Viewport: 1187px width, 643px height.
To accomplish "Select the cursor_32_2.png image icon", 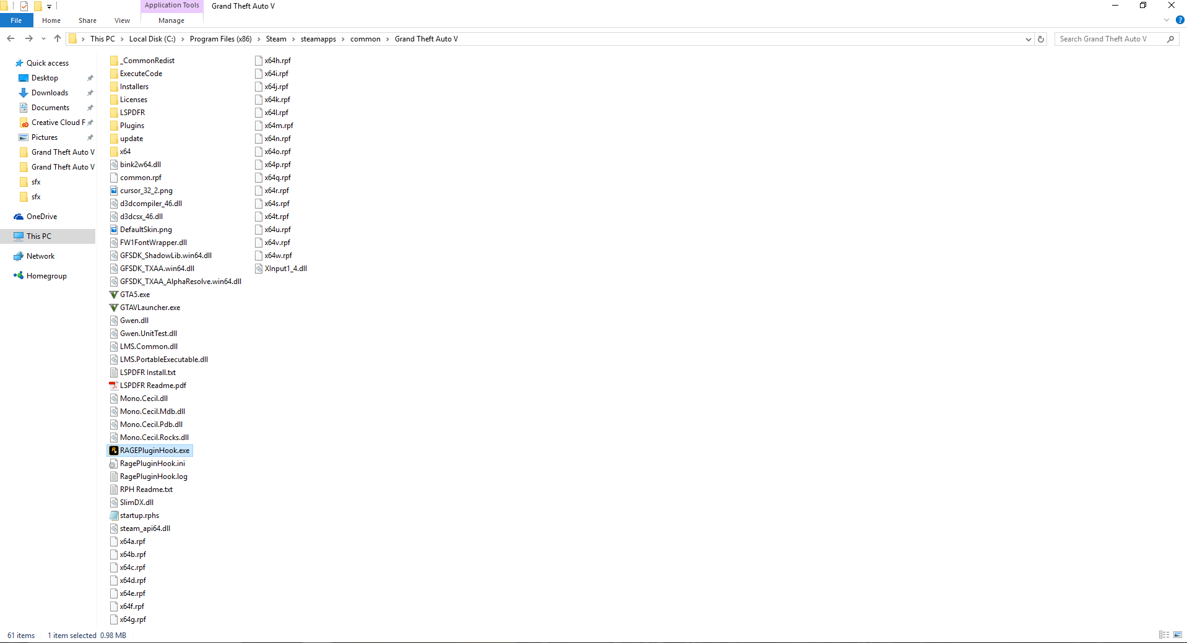I will tap(114, 191).
